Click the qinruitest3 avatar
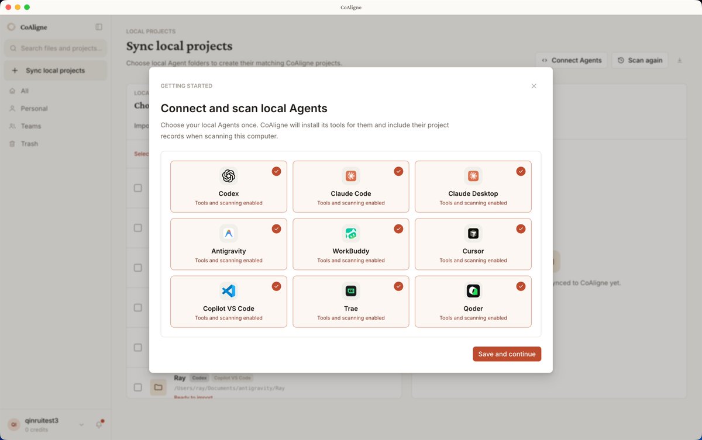The width and height of the screenshot is (702, 440). pos(13,425)
